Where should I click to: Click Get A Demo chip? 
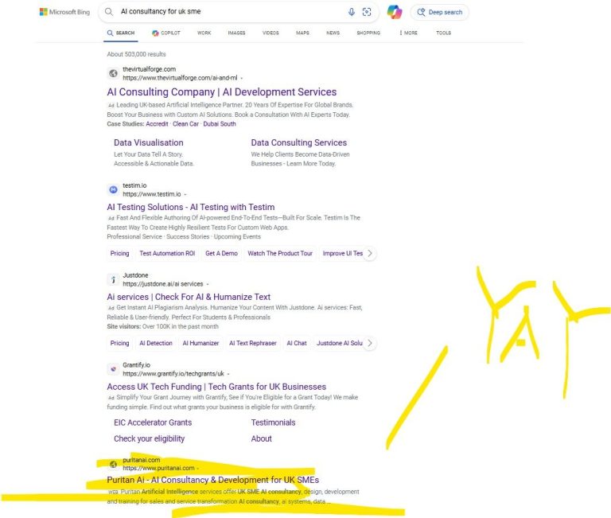pyautogui.click(x=221, y=253)
